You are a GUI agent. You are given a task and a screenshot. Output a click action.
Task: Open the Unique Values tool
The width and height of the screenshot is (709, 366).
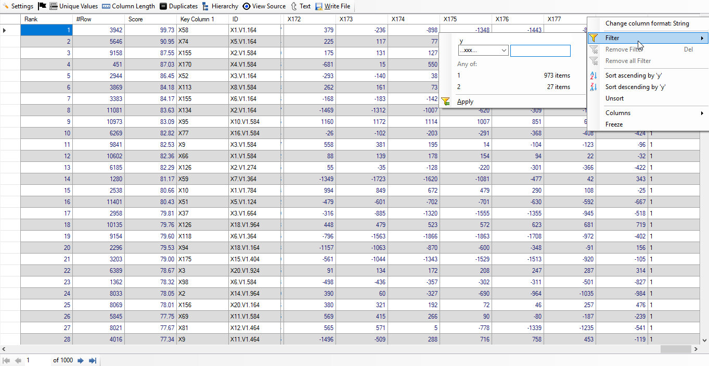[73, 6]
